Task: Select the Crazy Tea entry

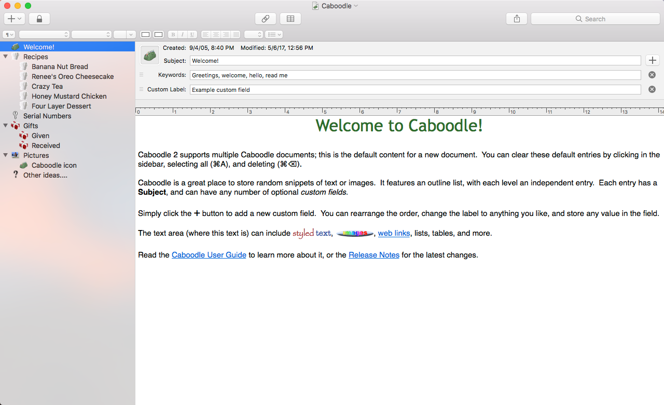Action: tap(47, 86)
